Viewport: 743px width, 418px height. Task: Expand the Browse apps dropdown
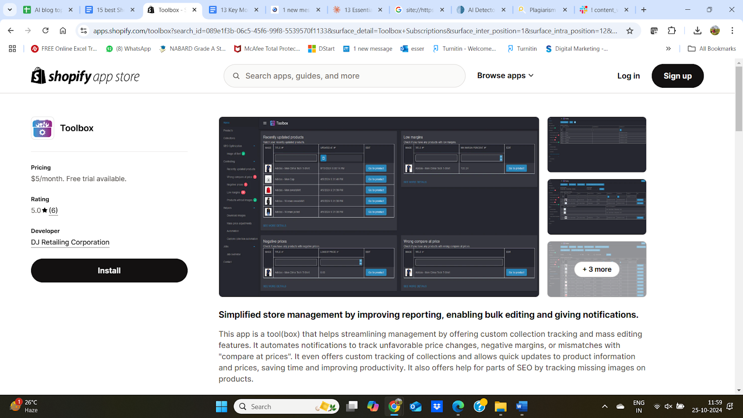pos(505,76)
